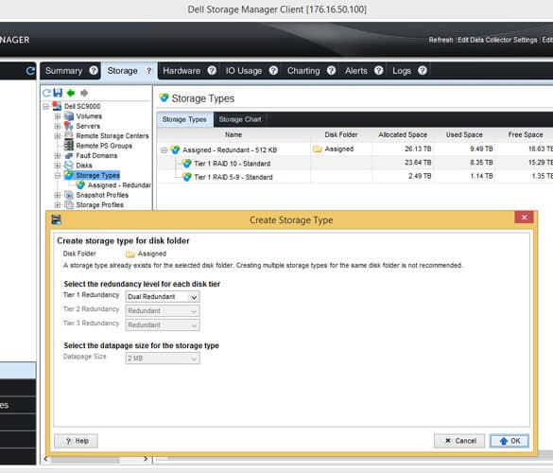Click the Used Space column header
553x473 pixels.
[x=464, y=134]
